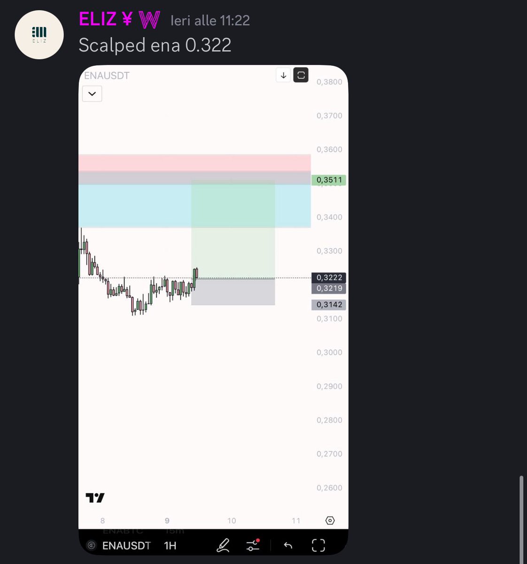Viewport: 527px width, 564px height.
Task: Click the red supply zone rectangle
Action: [x=194, y=163]
